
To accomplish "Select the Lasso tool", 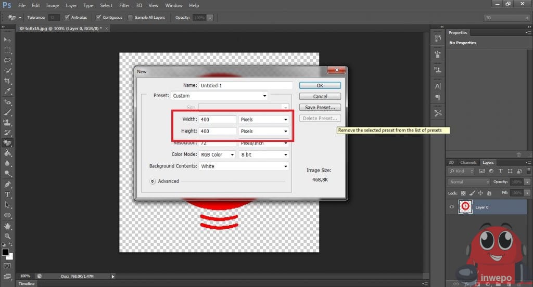I will tap(8, 60).
